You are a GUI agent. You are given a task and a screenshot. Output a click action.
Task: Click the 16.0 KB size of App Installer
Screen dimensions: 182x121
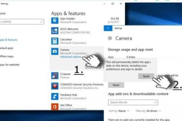point(115,19)
